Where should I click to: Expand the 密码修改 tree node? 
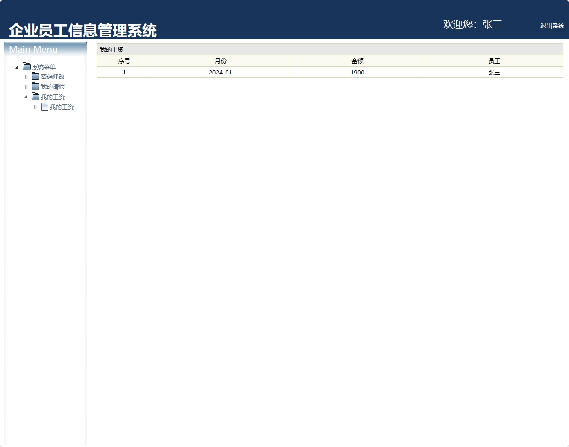click(x=27, y=76)
